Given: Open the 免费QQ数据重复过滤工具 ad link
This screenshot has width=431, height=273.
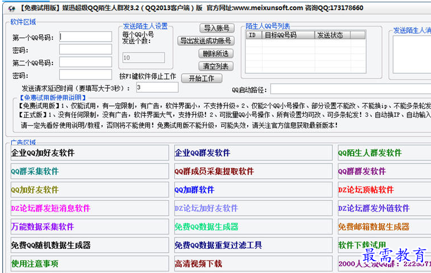Looking at the screenshot, I should pyautogui.click(x=253, y=245).
